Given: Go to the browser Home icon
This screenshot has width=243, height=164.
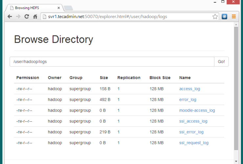Looking at the screenshot, I should tap(35, 16).
